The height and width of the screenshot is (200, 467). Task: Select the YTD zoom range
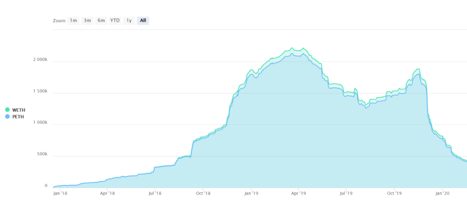click(115, 21)
